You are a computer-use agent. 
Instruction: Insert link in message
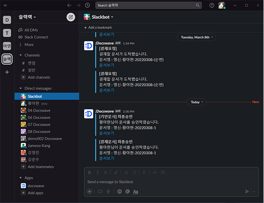point(116,172)
